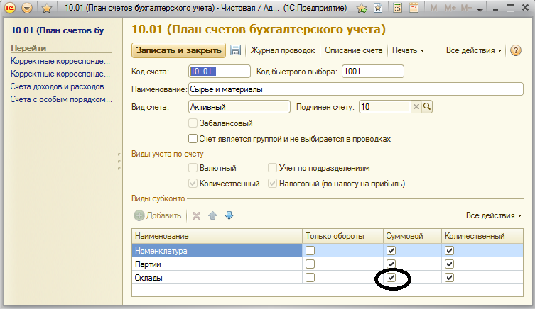The image size is (535, 309).
Task: Open Счета с особым порядком link
Action: pos(61,99)
